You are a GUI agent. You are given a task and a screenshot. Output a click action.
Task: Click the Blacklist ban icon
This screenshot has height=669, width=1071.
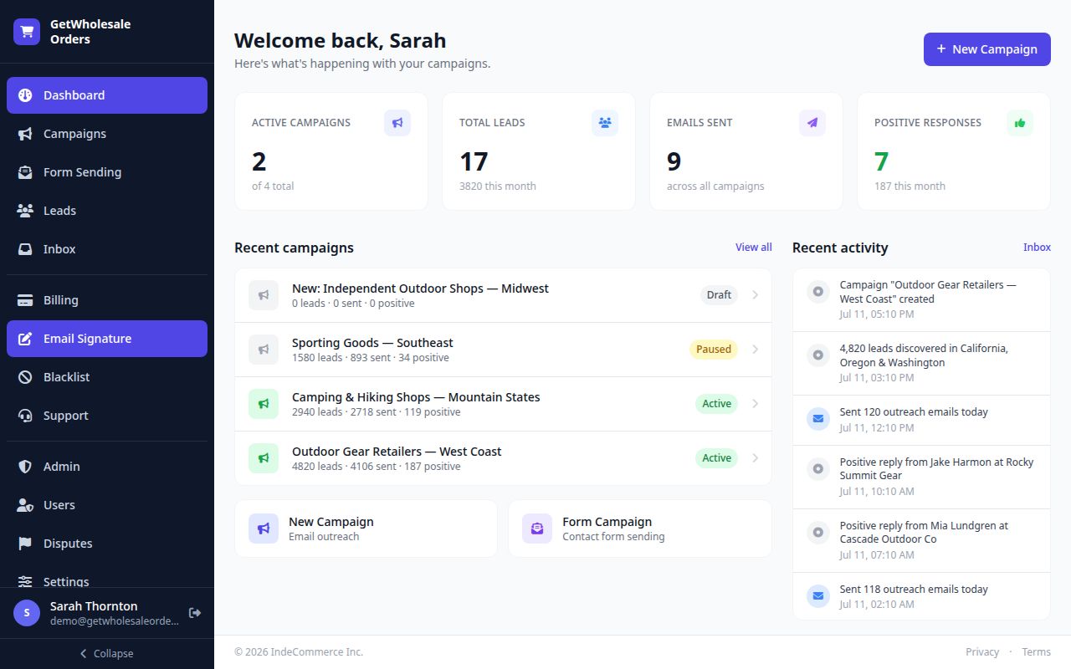[26, 377]
